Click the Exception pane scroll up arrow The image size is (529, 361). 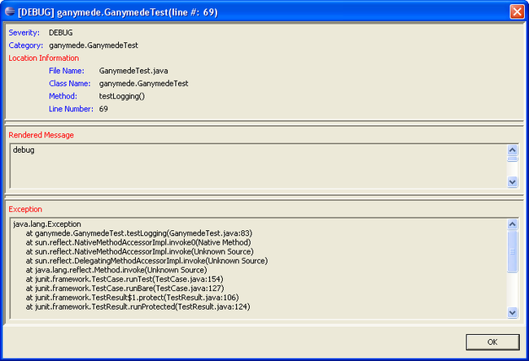[513, 224]
